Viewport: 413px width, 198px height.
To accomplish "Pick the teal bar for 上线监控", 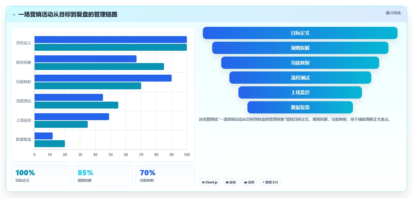I will [61, 124].
